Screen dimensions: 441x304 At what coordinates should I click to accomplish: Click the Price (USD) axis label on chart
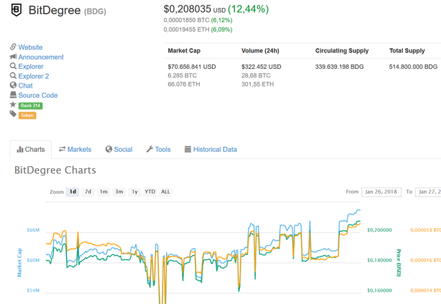click(x=398, y=263)
